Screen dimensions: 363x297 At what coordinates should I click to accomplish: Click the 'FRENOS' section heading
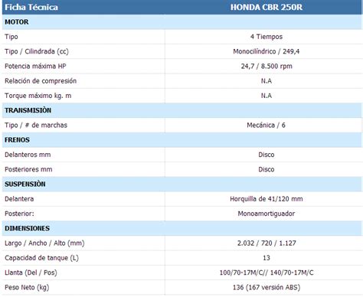click(x=17, y=140)
